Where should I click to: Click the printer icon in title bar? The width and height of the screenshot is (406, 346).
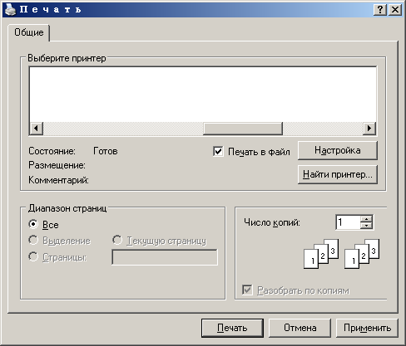tap(11, 10)
